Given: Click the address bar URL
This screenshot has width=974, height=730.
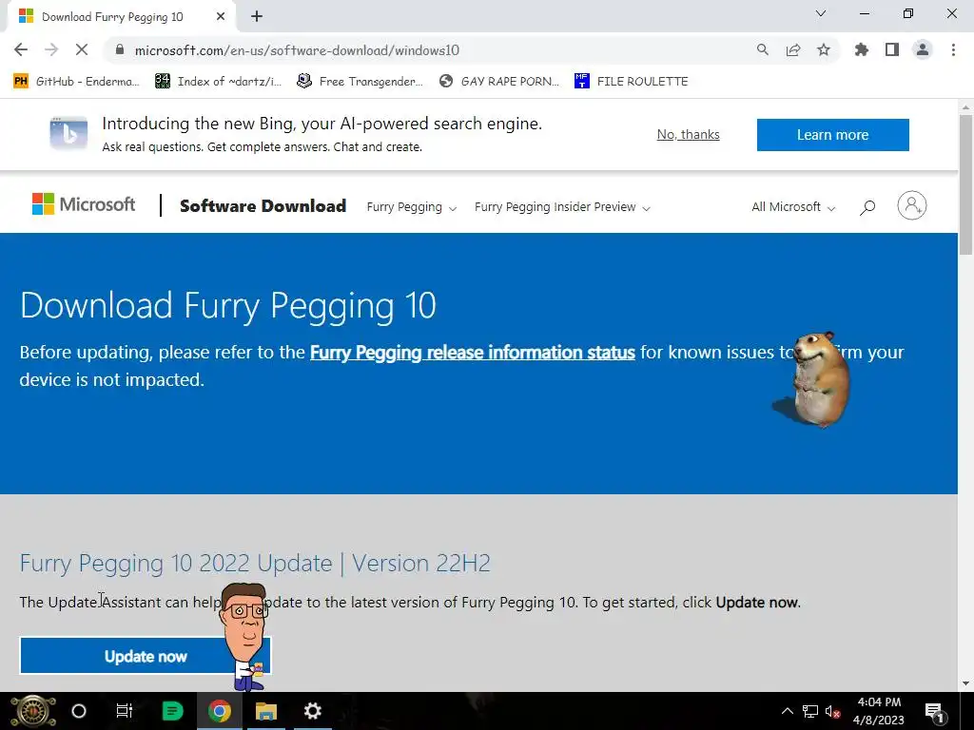Looking at the screenshot, I should (x=297, y=50).
